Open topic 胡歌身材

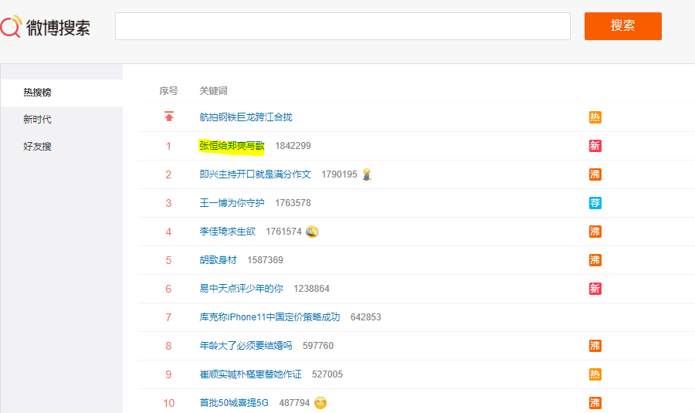click(218, 260)
